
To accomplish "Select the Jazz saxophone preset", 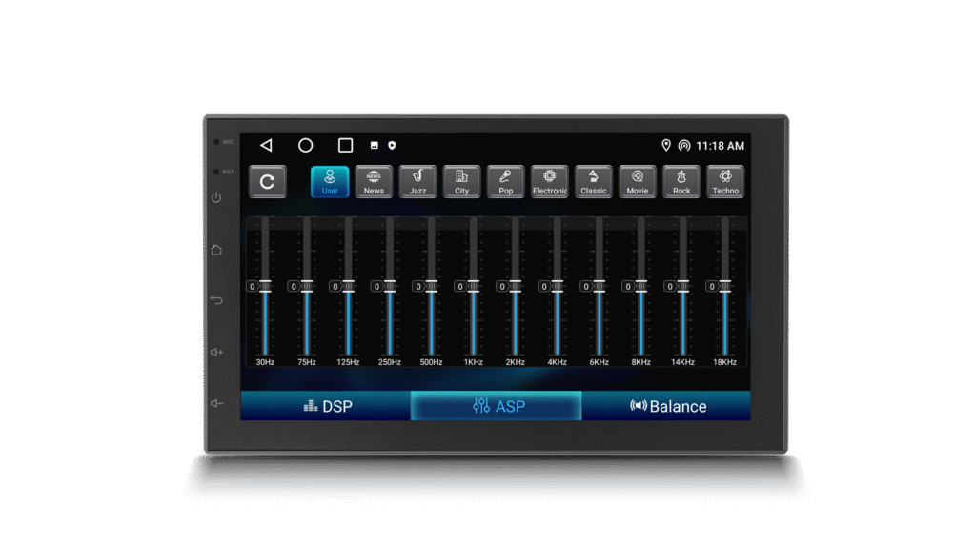I will 417,181.
